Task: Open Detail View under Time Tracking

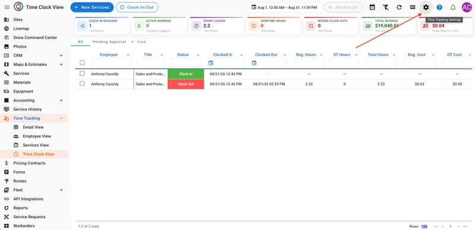Action: tap(33, 127)
